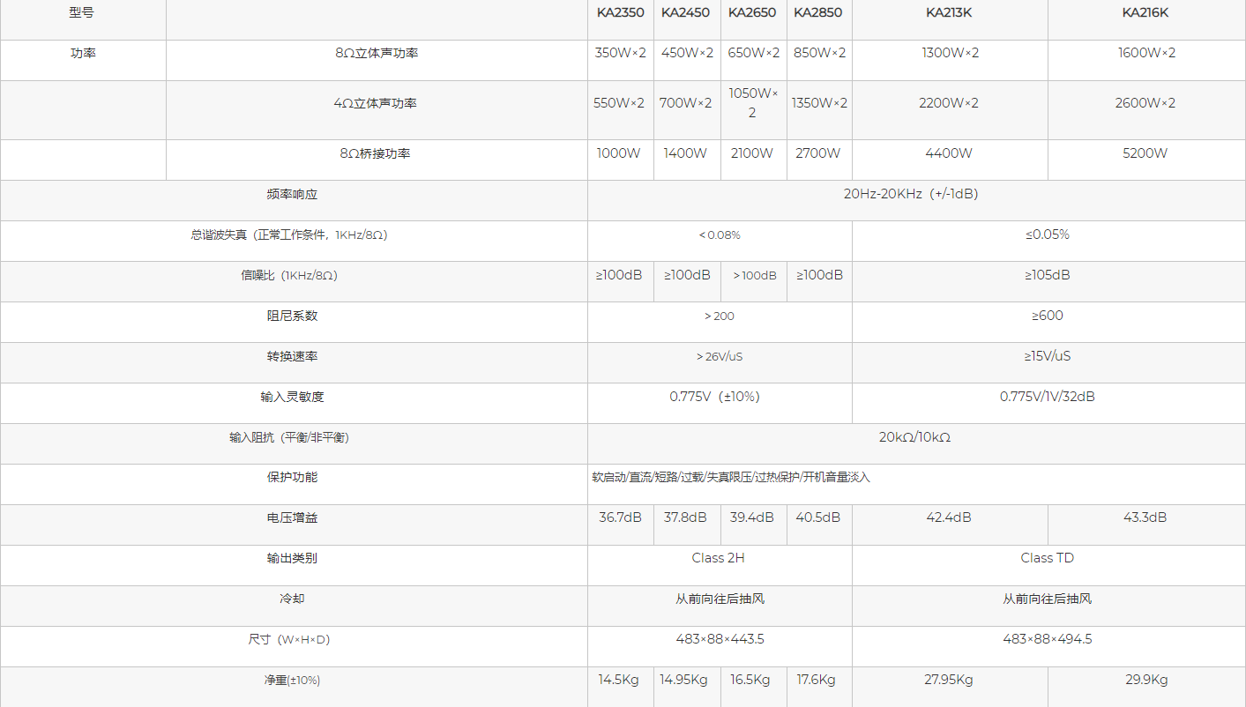Select the 550W×2 power value
The image size is (1246, 707).
tap(621, 103)
